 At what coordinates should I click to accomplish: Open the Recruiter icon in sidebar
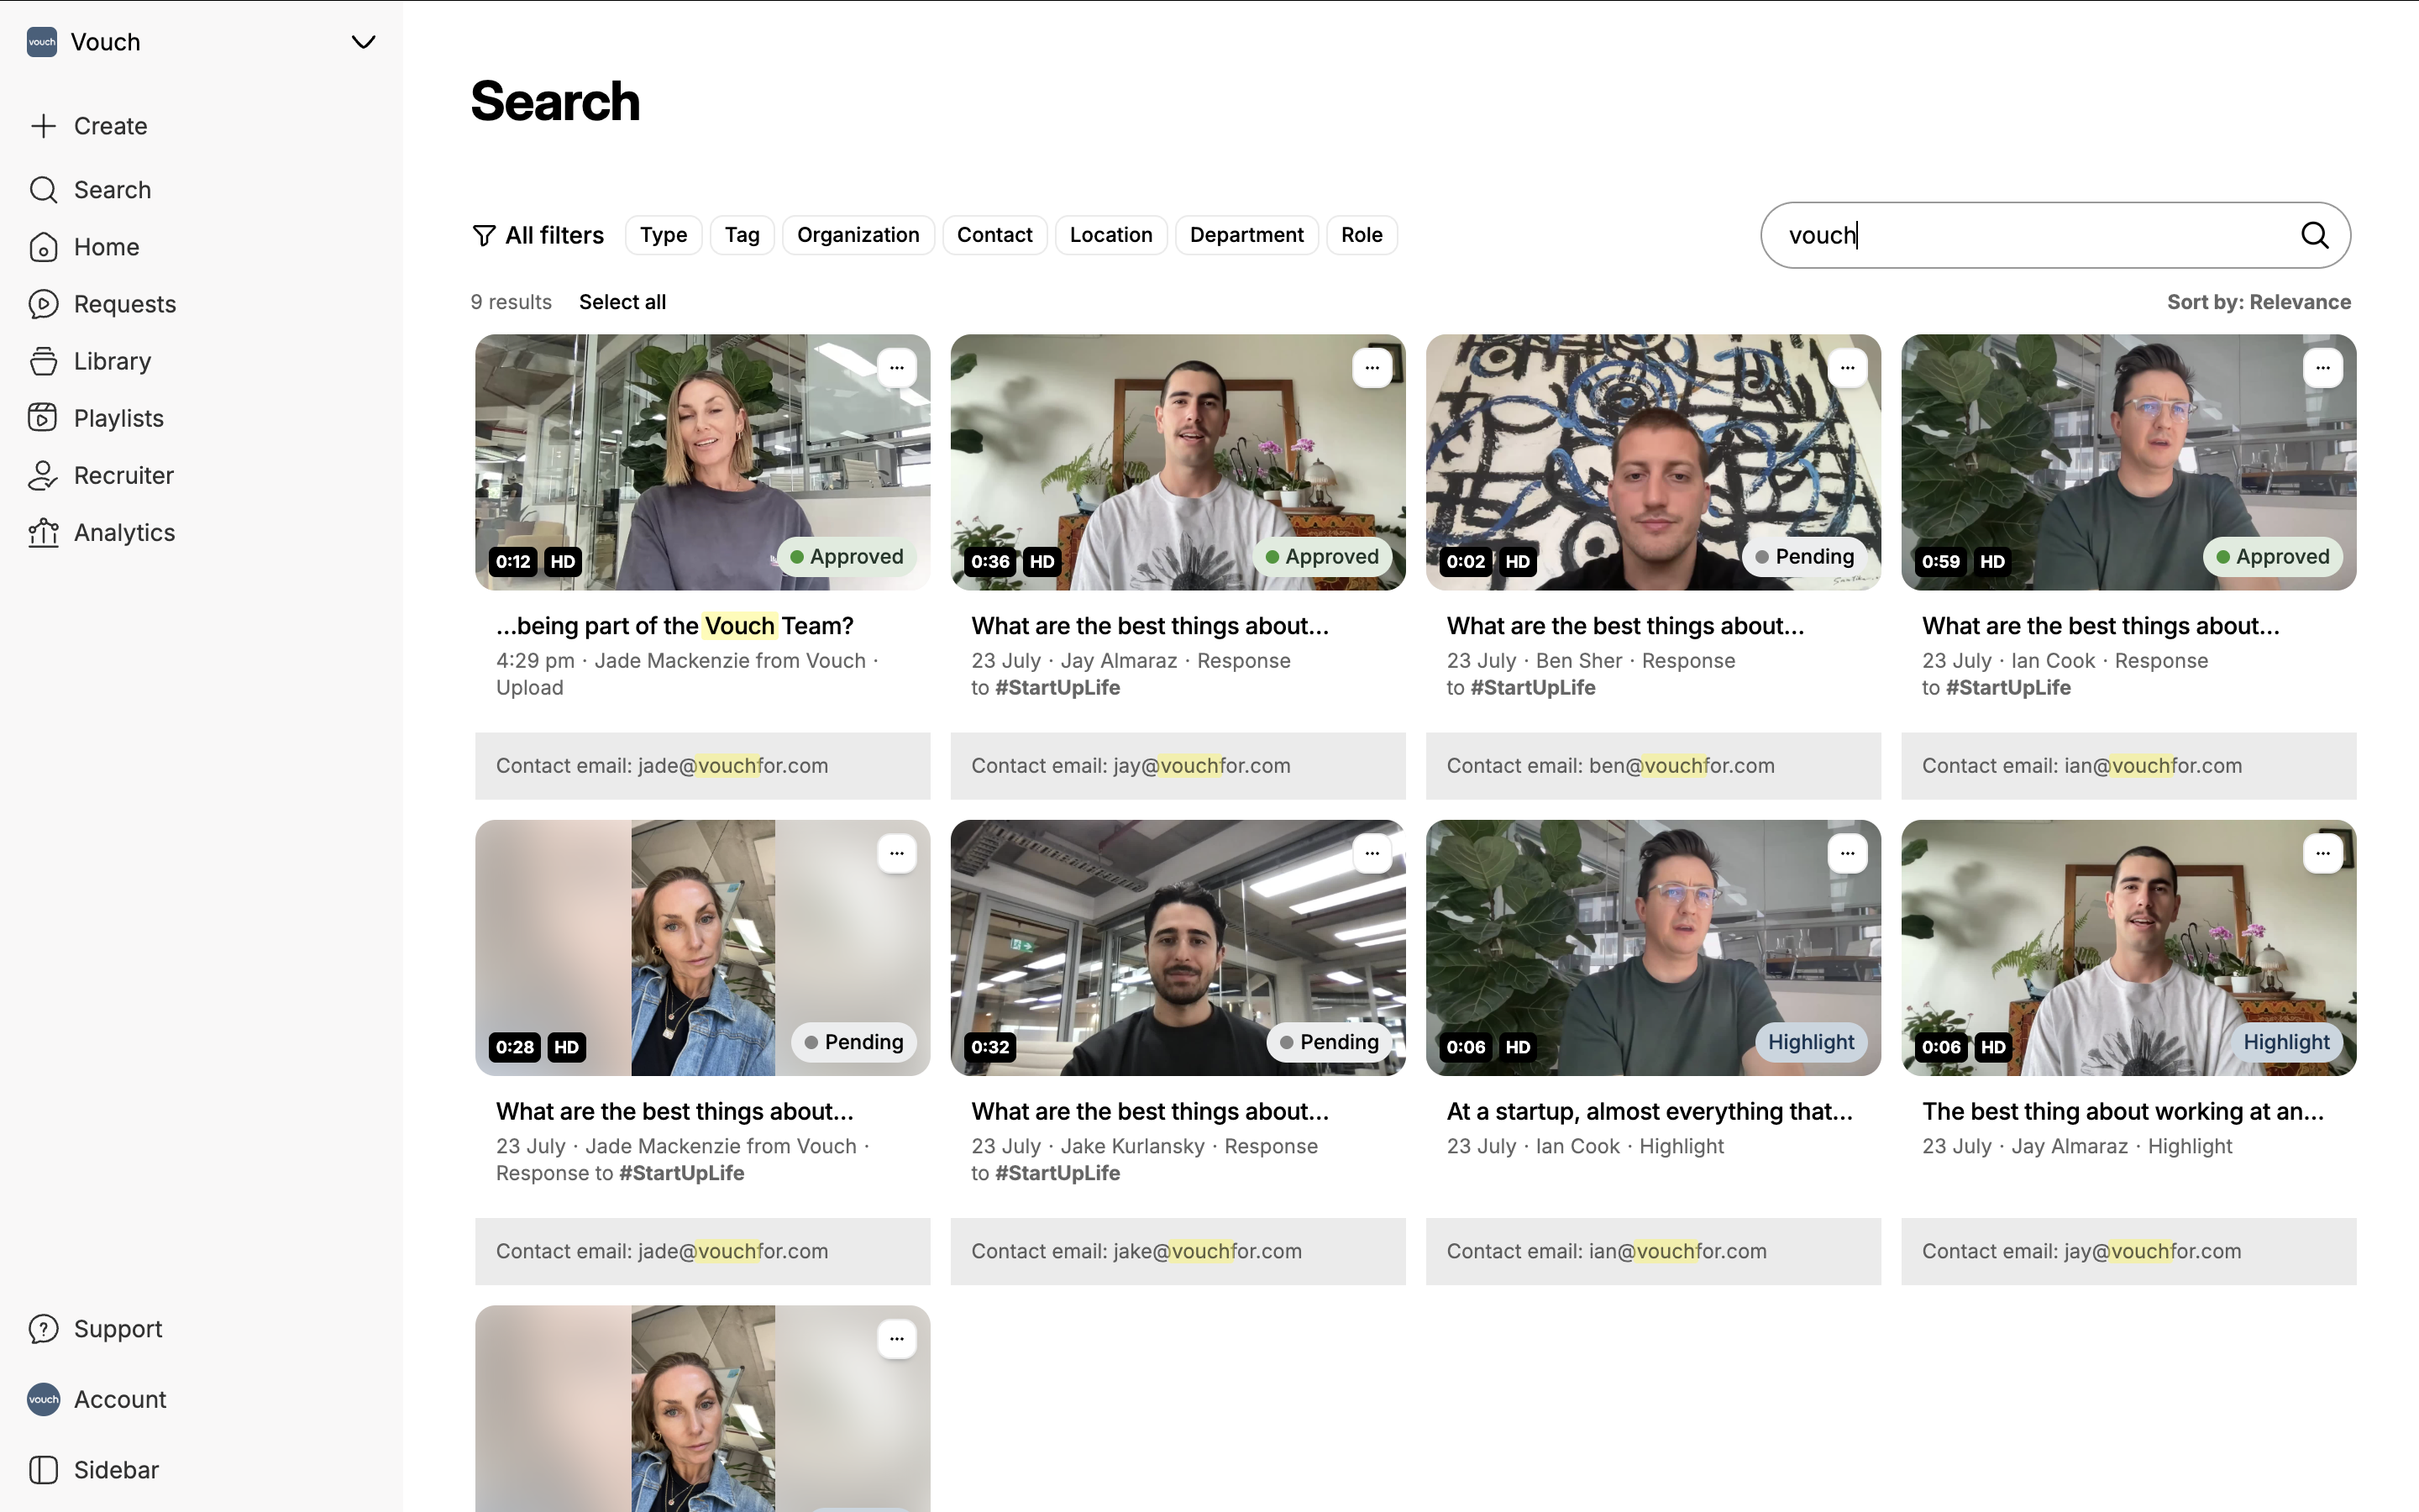tap(43, 475)
